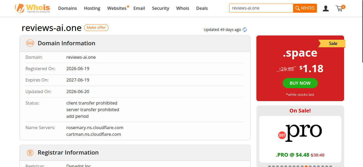
Task: Open the Hosting menu
Action: (92, 8)
